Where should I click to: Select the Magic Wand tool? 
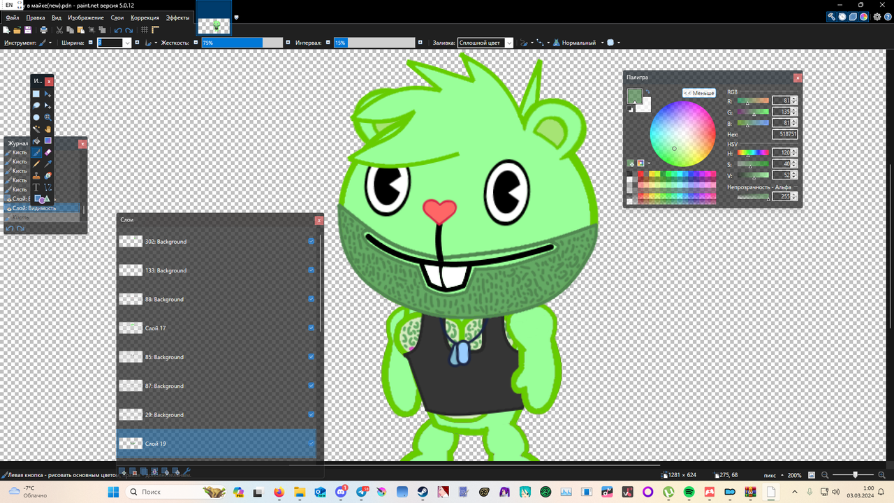pos(36,129)
